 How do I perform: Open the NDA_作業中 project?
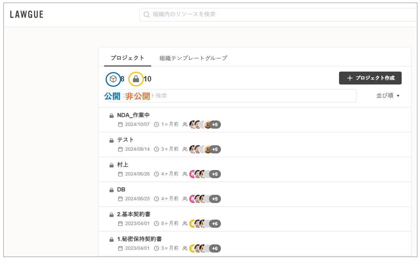(x=133, y=115)
